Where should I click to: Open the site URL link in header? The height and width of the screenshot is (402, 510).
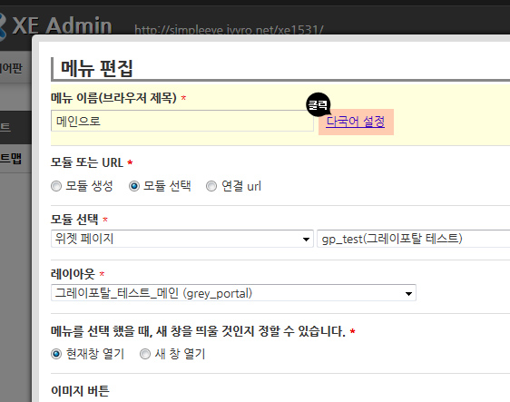229,30
